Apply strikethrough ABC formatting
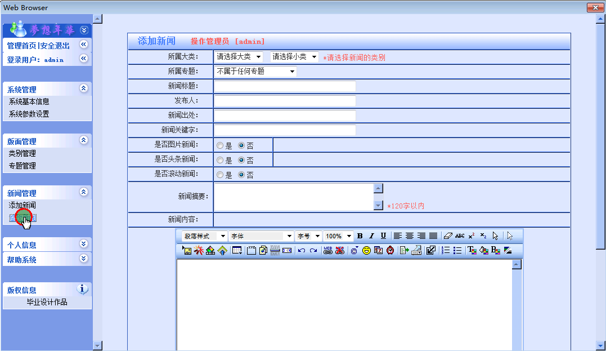Screen dimensions: 606x351 point(460,236)
